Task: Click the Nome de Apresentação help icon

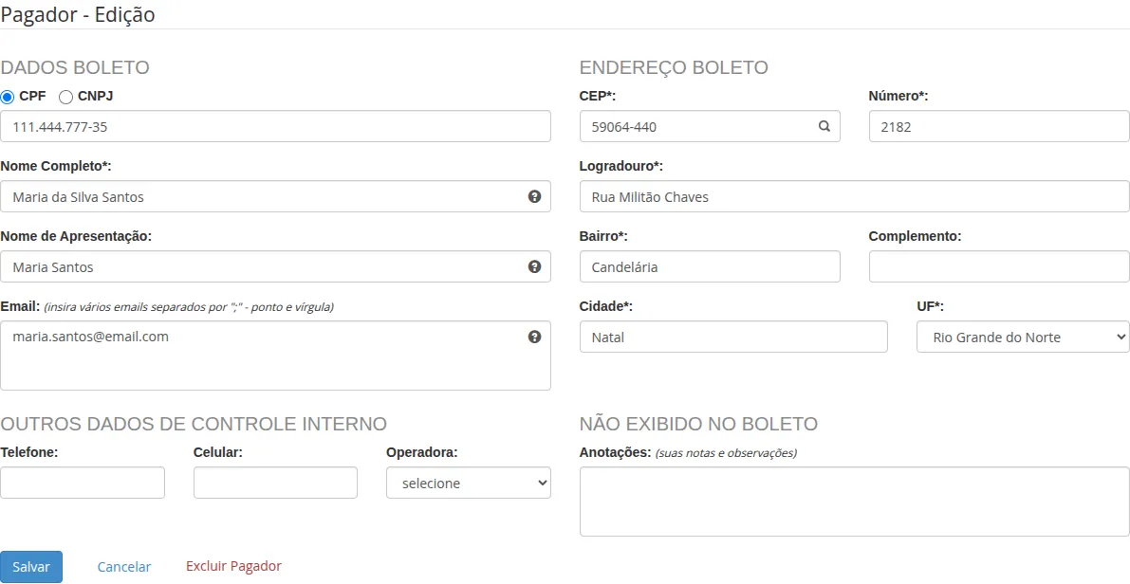Action: coord(534,266)
